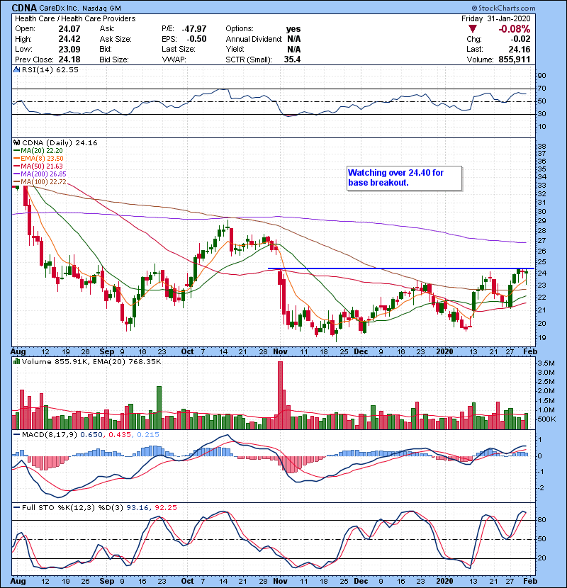567x588 pixels.
Task: Click the date Friday 31-Jan-2020
Action: coord(495,18)
